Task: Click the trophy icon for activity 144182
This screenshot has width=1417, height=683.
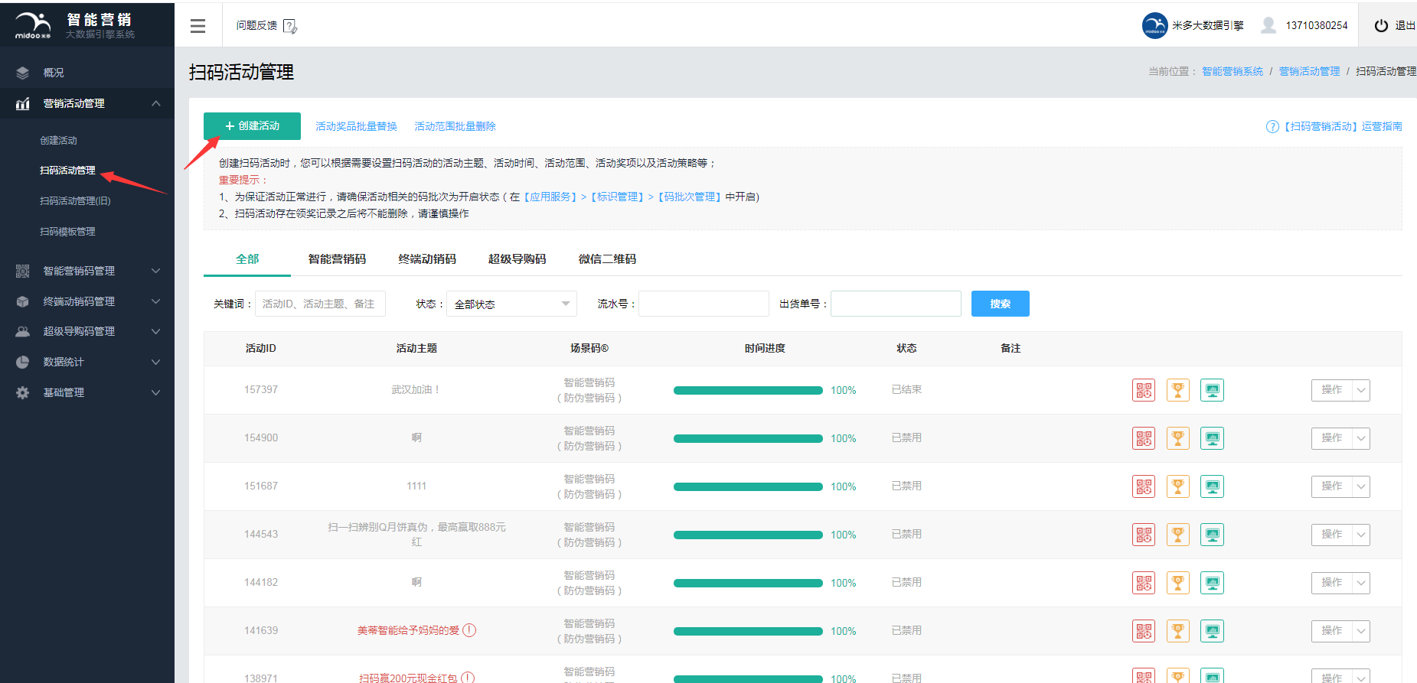Action: 1178,583
